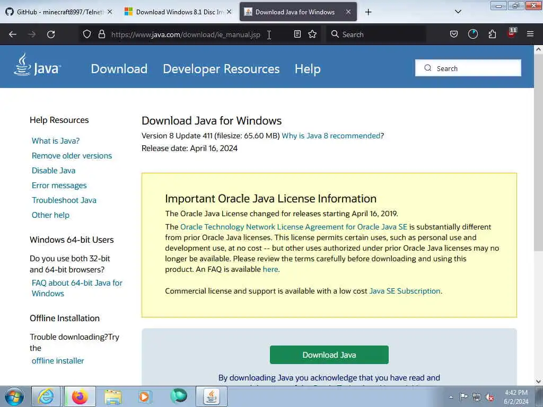Click the Java logo in the header
Viewport: 543px width, 407px height.
37,65
